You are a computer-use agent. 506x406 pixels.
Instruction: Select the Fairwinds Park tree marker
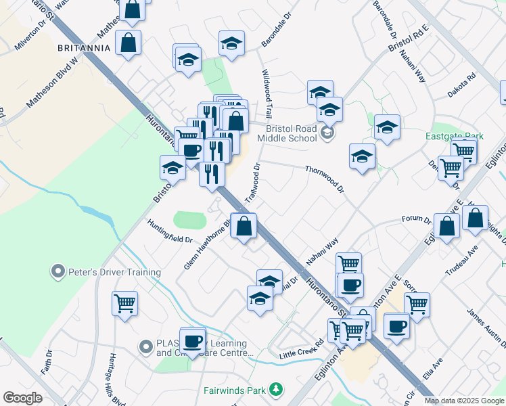[276, 390]
